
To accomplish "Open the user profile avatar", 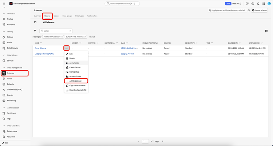I will pos(269,4).
